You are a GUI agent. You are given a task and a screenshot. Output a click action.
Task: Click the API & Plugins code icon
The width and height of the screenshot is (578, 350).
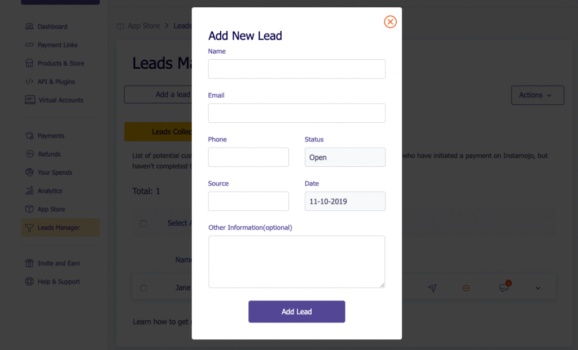30,82
